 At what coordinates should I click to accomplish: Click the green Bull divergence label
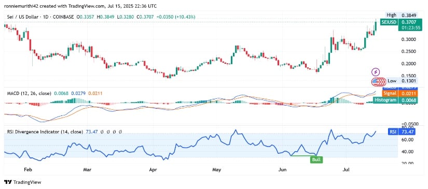pyautogui.click(x=316, y=159)
